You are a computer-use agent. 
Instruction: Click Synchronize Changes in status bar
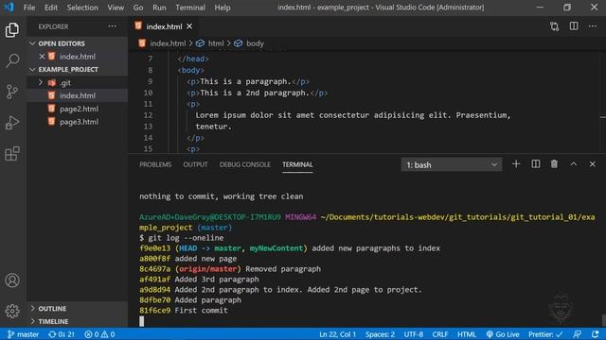61,334
